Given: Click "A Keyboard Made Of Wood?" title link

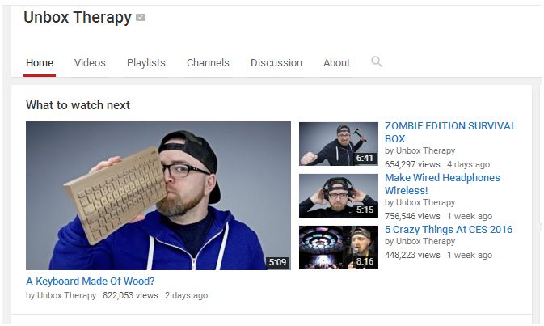Looking at the screenshot, I should coord(91,282).
